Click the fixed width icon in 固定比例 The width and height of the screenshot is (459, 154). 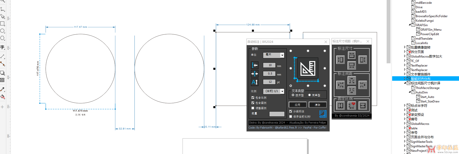[x=363, y=106]
